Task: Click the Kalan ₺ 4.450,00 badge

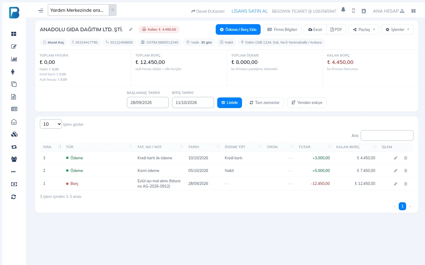Action: pyautogui.click(x=159, y=29)
